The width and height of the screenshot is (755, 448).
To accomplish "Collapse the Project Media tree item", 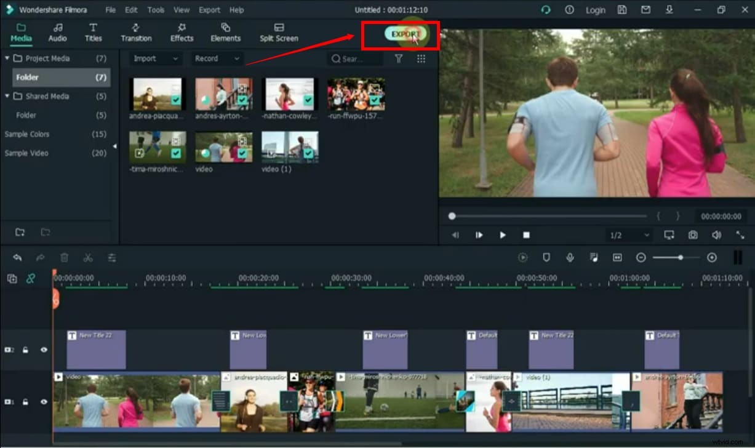I will click(7, 58).
